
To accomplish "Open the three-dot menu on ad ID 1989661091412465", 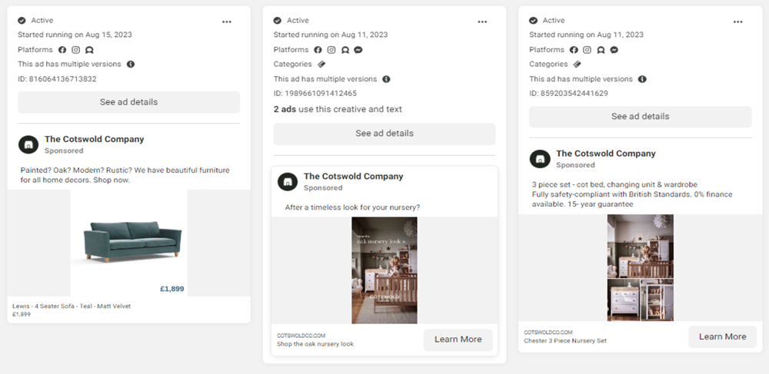I will [x=483, y=22].
